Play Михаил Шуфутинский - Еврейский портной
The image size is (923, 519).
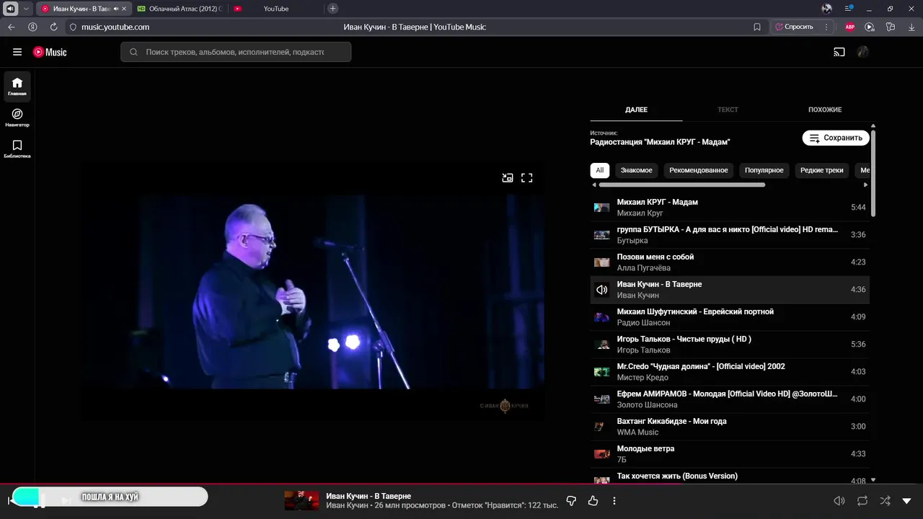[730, 317]
